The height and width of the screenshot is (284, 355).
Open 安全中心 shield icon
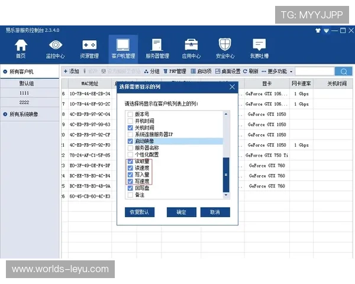click(225, 49)
